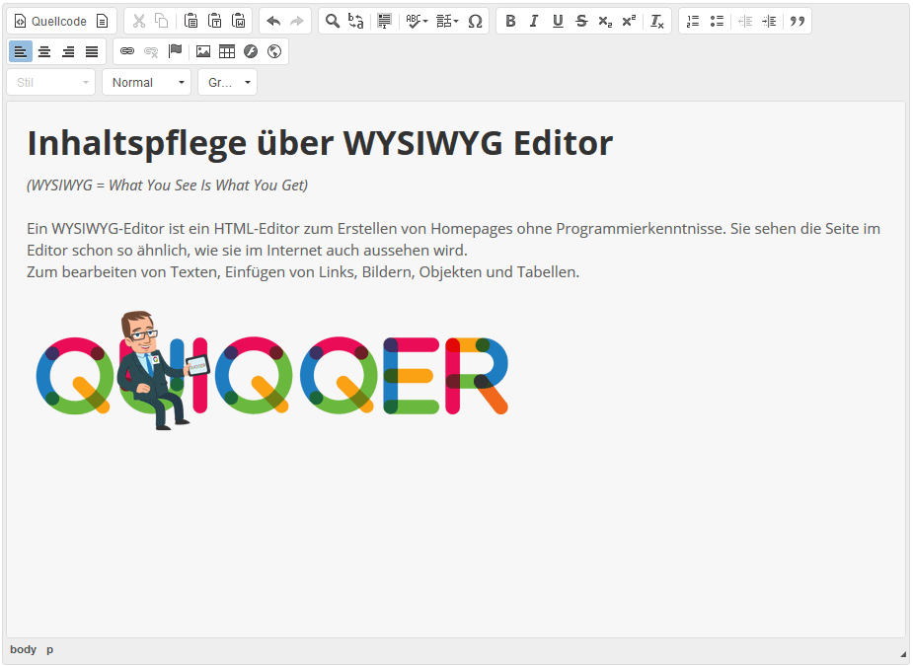This screenshot has width=913, height=666.
Task: Toggle bold formatting
Action: [x=510, y=22]
